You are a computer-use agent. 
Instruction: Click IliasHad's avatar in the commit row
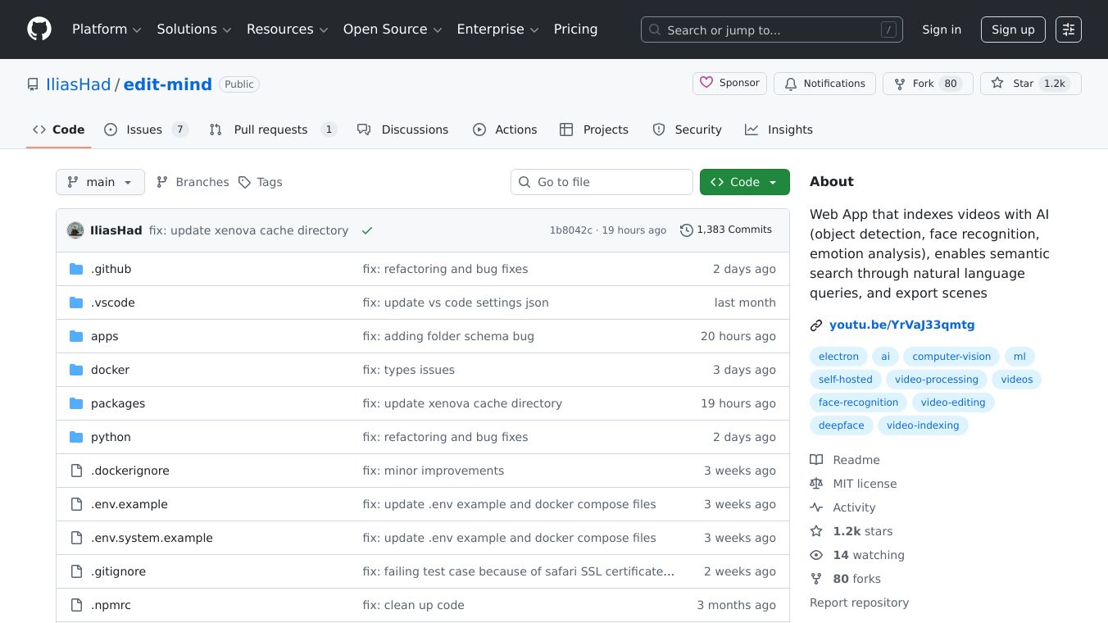click(x=75, y=230)
